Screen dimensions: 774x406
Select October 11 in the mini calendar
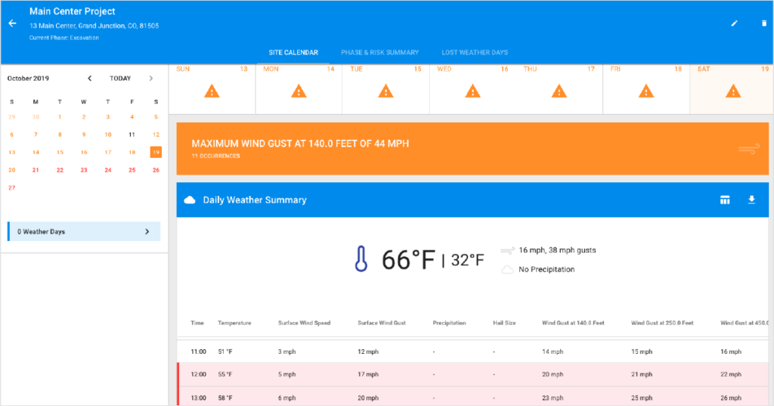tap(132, 135)
